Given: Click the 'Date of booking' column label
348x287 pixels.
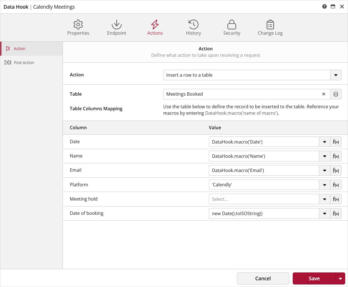Looking at the screenshot, I should (87, 213).
